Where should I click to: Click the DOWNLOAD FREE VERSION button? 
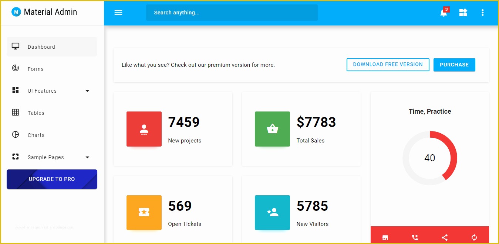point(388,65)
